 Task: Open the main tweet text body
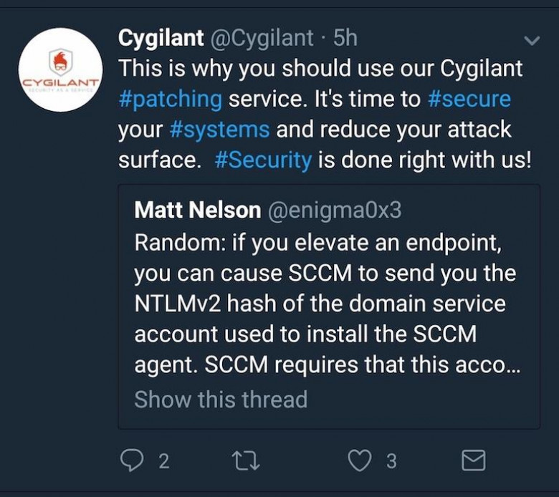[x=325, y=114]
